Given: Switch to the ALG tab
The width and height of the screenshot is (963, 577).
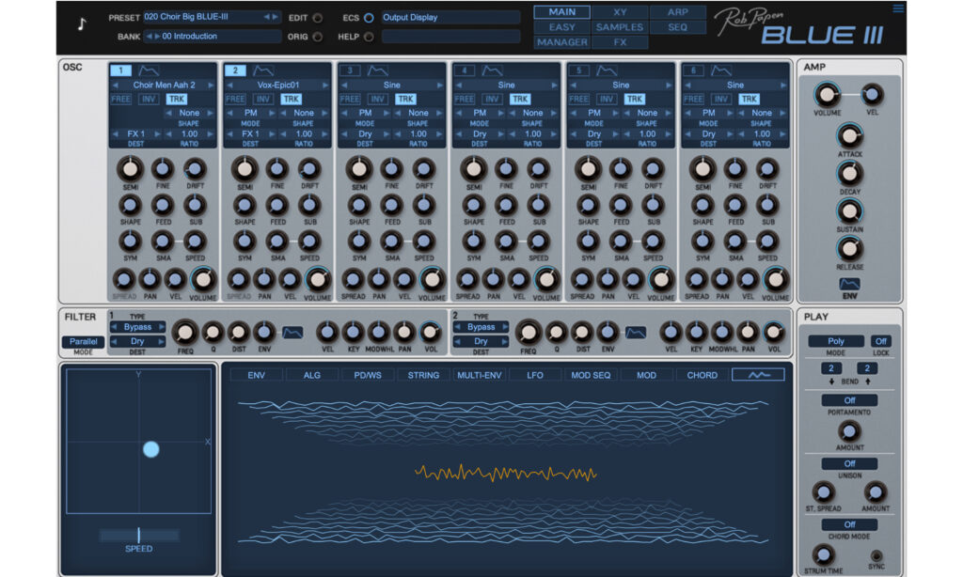Looking at the screenshot, I should (x=312, y=374).
